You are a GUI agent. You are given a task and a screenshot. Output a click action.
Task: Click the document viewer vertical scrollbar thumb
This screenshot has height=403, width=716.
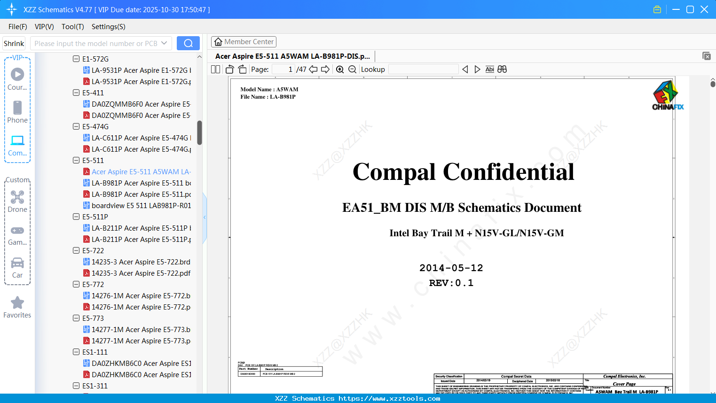[713, 84]
